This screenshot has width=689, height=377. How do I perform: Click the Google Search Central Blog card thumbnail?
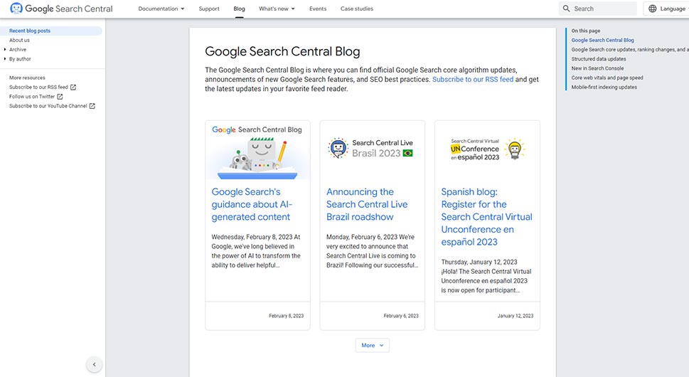pos(257,150)
